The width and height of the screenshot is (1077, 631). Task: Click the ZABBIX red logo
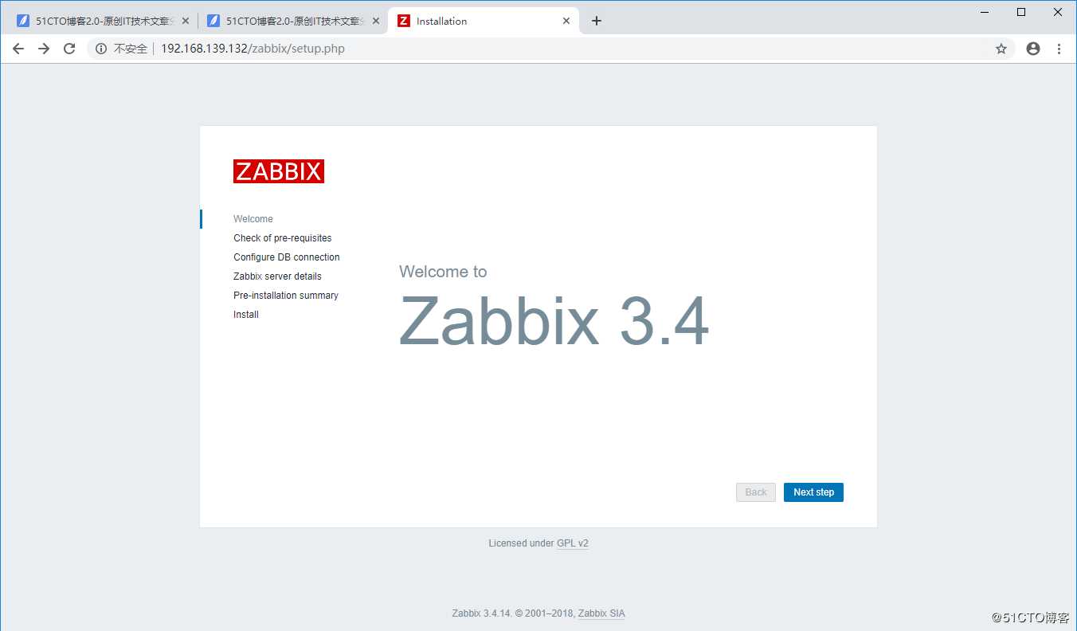pos(279,171)
